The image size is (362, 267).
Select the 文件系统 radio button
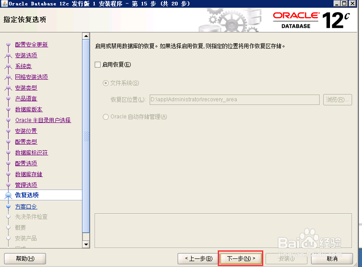[x=105, y=83]
